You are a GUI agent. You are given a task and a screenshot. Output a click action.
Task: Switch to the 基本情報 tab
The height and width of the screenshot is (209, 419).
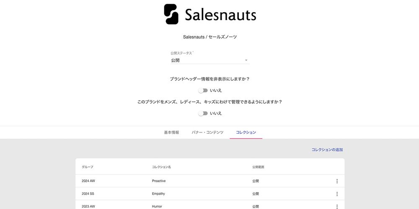pyautogui.click(x=171, y=133)
